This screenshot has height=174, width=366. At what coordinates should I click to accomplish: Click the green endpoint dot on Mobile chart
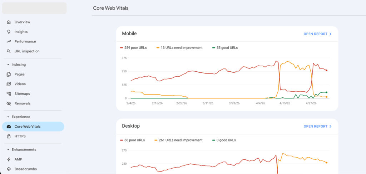tap(327, 92)
